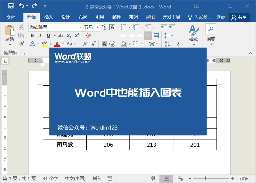
Task: Click Decrease Indent icon
Action: (163, 27)
